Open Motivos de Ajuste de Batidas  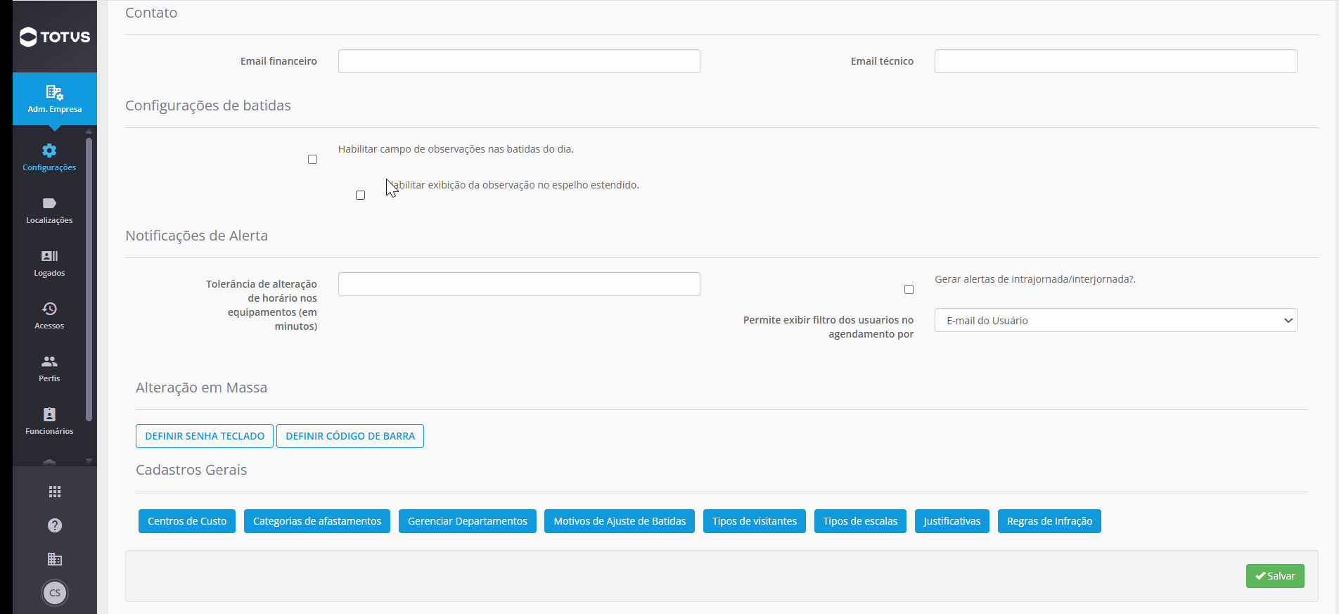click(x=620, y=521)
